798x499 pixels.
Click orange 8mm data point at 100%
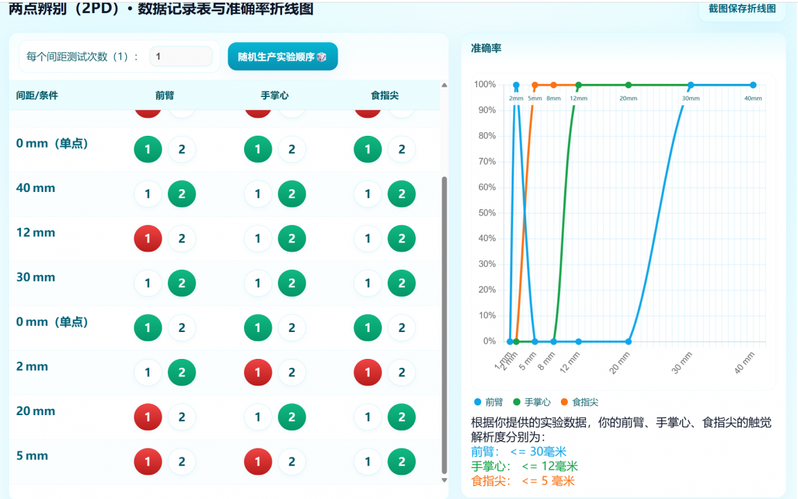[x=553, y=85]
